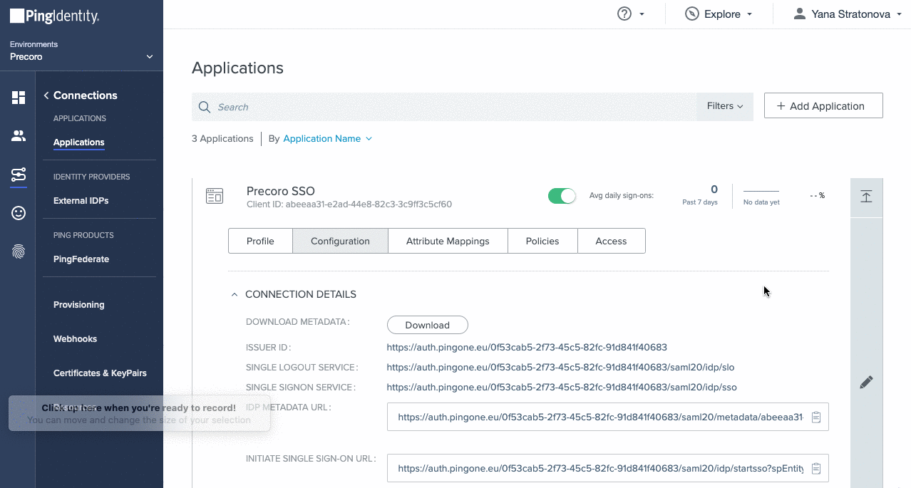
Task: Copy the Initiate Single Sign-On URL
Action: click(816, 469)
